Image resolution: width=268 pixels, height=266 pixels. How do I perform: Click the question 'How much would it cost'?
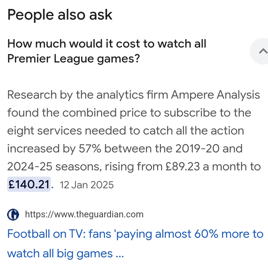pos(107,44)
